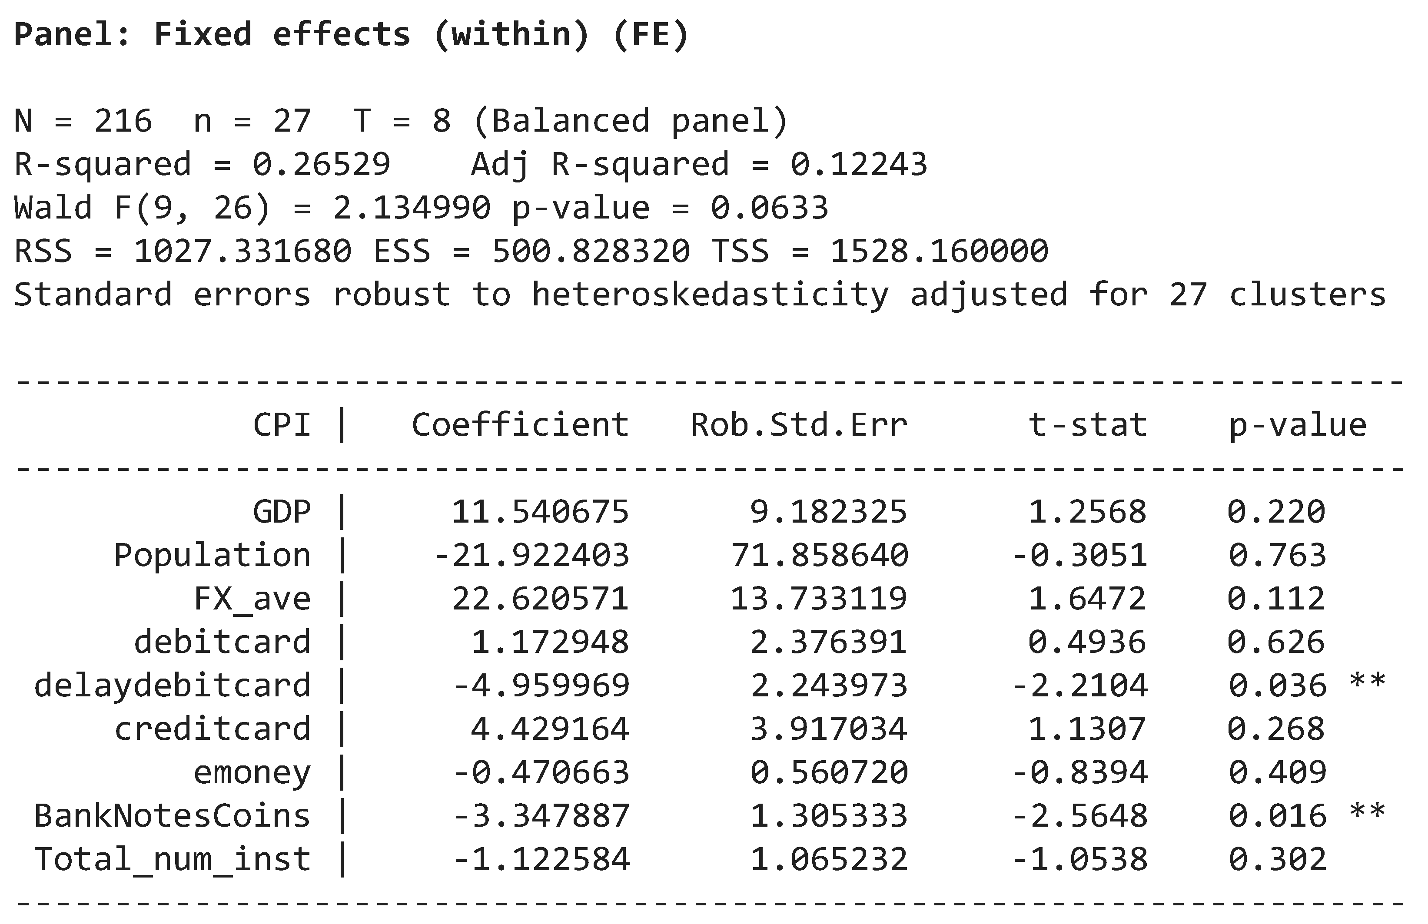This screenshot has width=1428, height=924.
Task: Click the TSS value 1528.160000
Action: click(939, 251)
